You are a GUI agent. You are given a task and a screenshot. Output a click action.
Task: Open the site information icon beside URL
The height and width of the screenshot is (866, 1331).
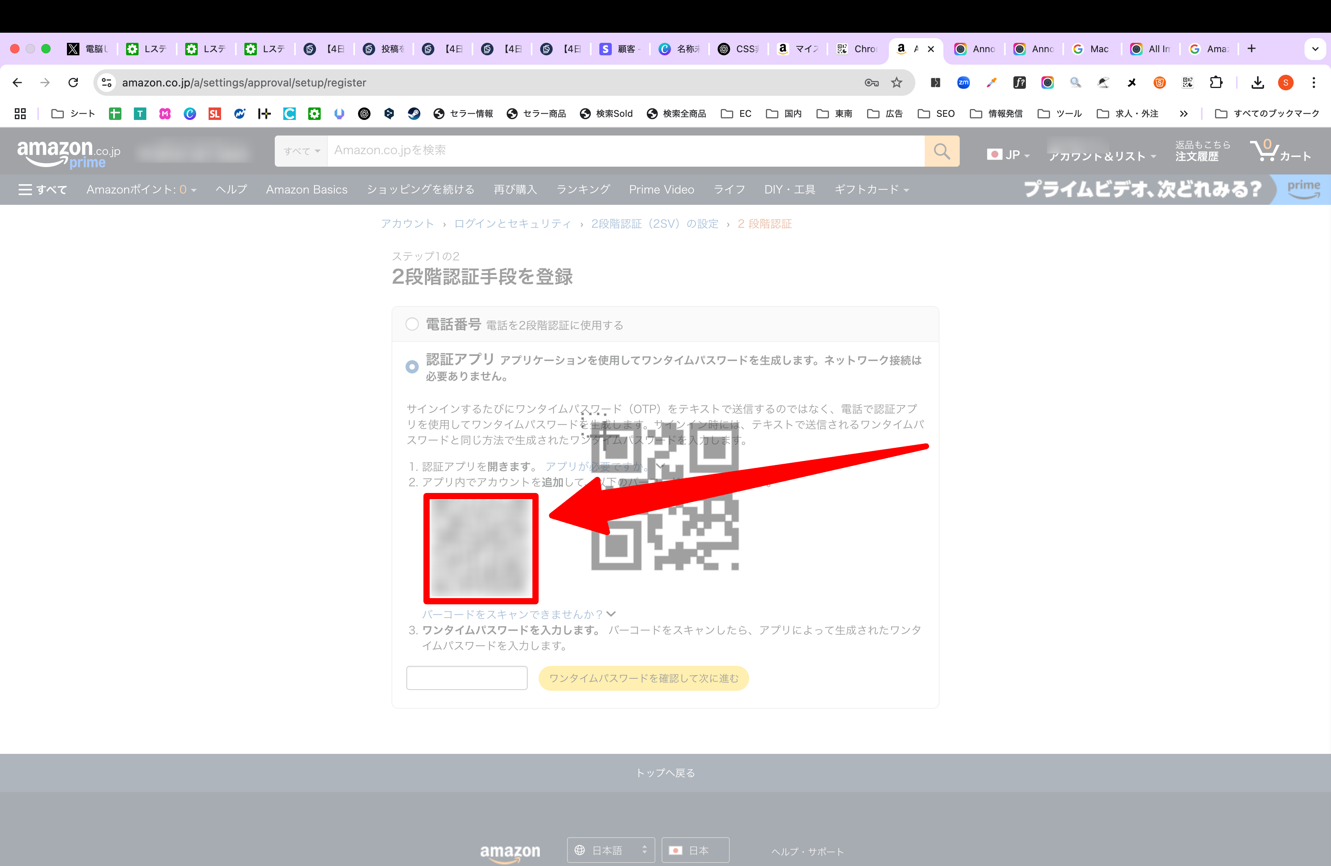pos(106,83)
